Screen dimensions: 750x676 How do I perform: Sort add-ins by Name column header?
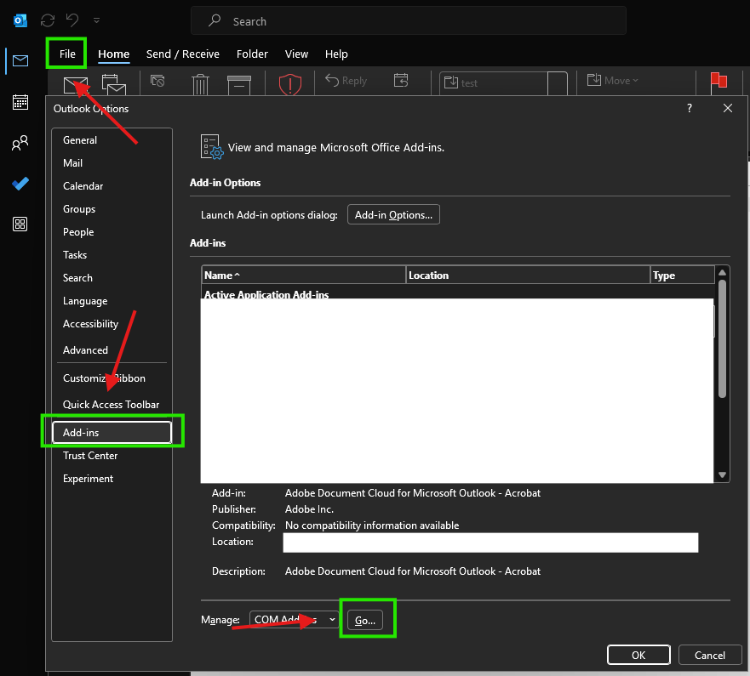click(303, 276)
